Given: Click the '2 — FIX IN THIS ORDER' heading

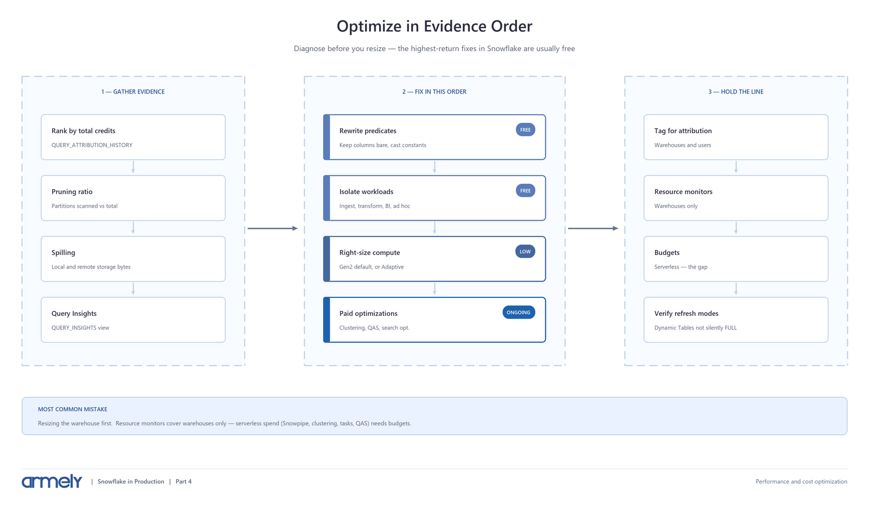Looking at the screenshot, I should click(434, 92).
